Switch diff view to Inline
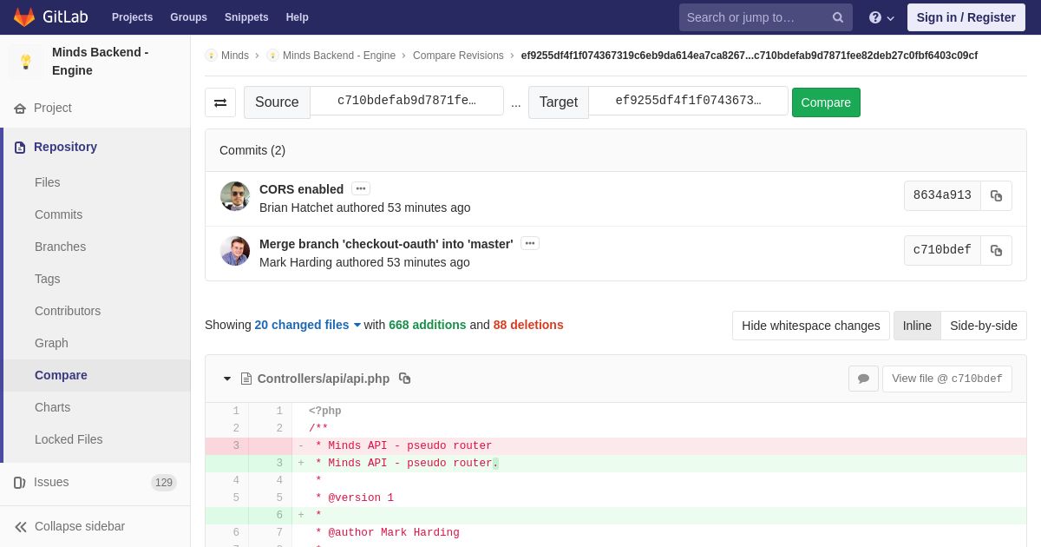This screenshot has height=547, width=1041. point(917,326)
